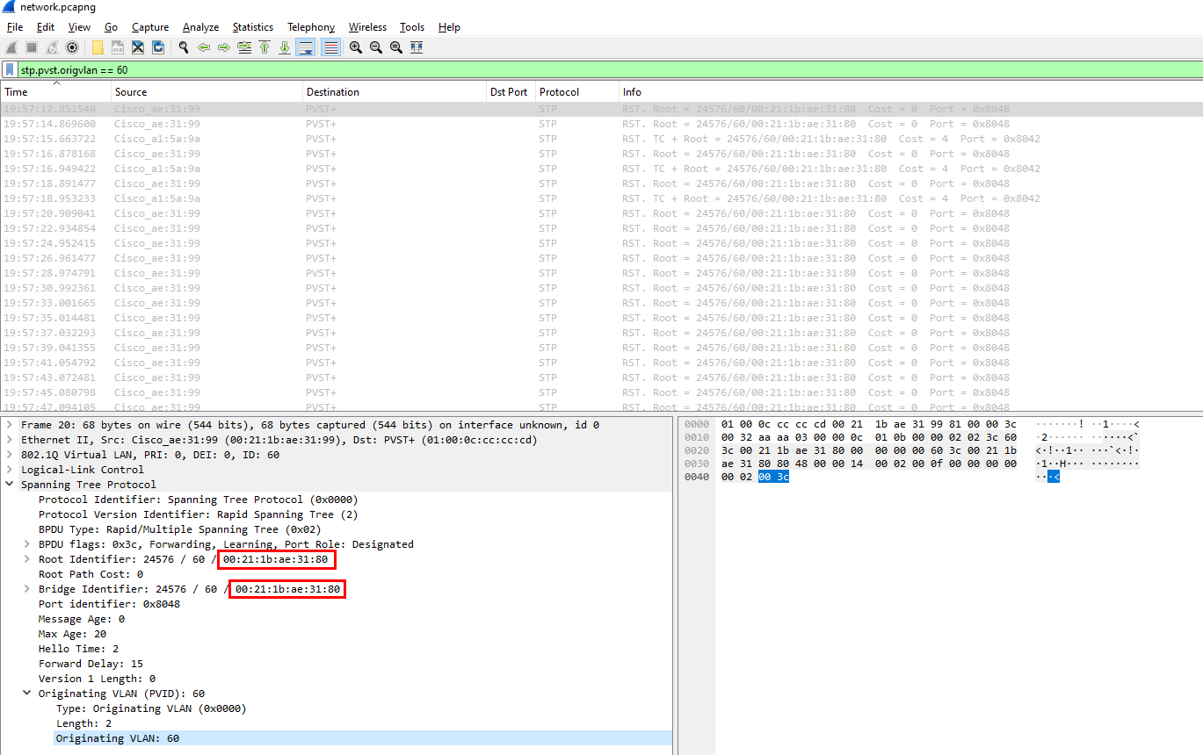The height and width of the screenshot is (755, 1203).
Task: Collapse the Spanning Tree Protocol section
Action: [x=10, y=485]
